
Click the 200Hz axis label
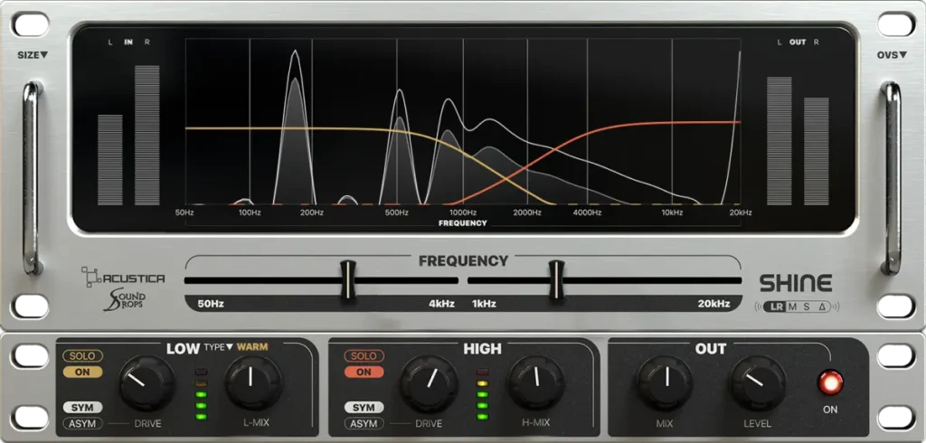pos(311,212)
